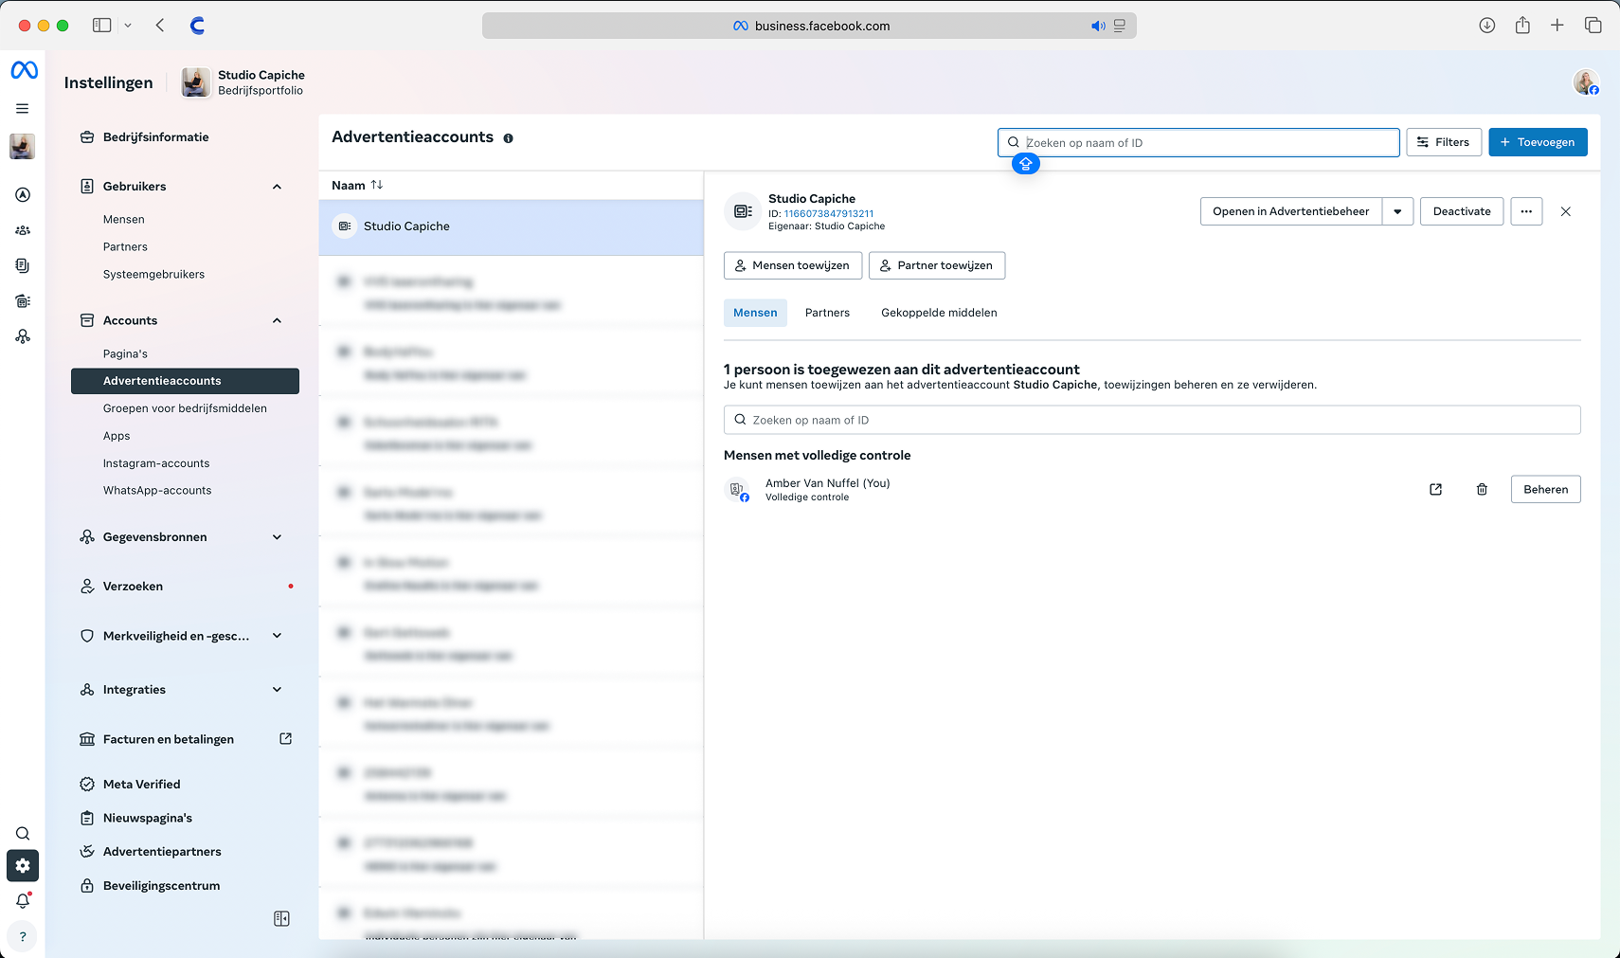Collapse the settings navigation panel icon

coord(281,919)
